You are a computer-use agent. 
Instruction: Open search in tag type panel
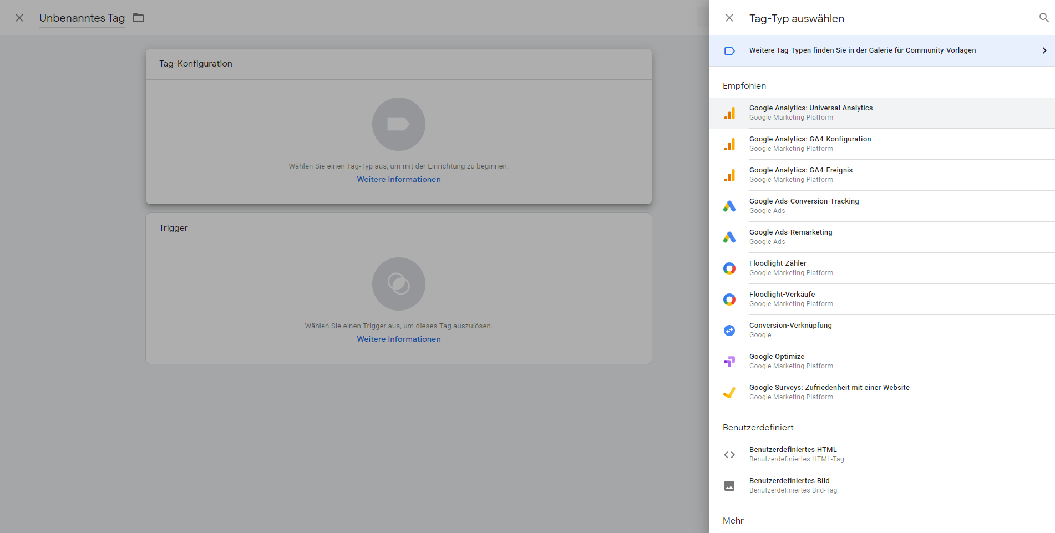point(1043,18)
